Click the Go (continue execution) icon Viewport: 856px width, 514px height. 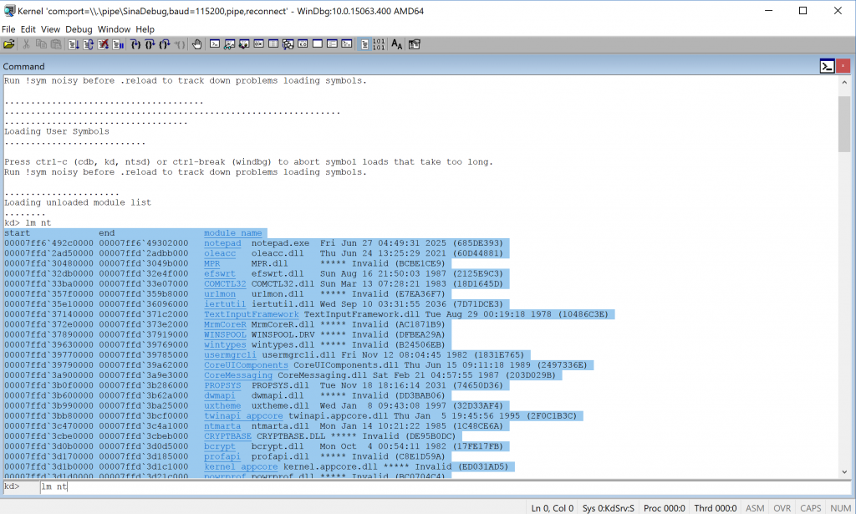74,45
